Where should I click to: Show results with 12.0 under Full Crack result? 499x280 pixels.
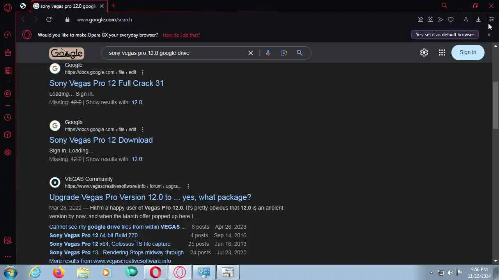tap(136, 102)
